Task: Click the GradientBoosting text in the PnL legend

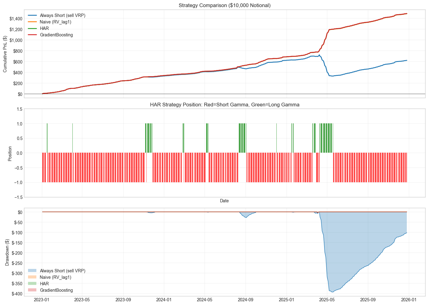Action: [x=56, y=35]
